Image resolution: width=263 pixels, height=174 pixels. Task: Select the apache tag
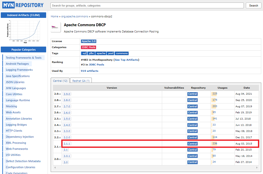101,53
